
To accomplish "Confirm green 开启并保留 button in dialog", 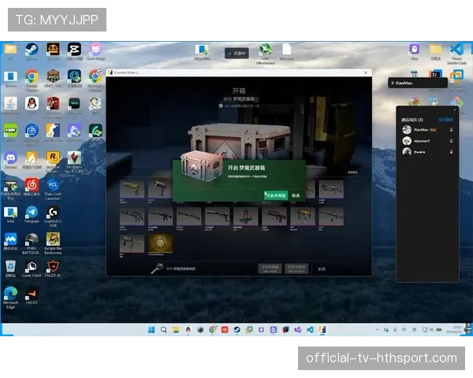I will 276,195.
